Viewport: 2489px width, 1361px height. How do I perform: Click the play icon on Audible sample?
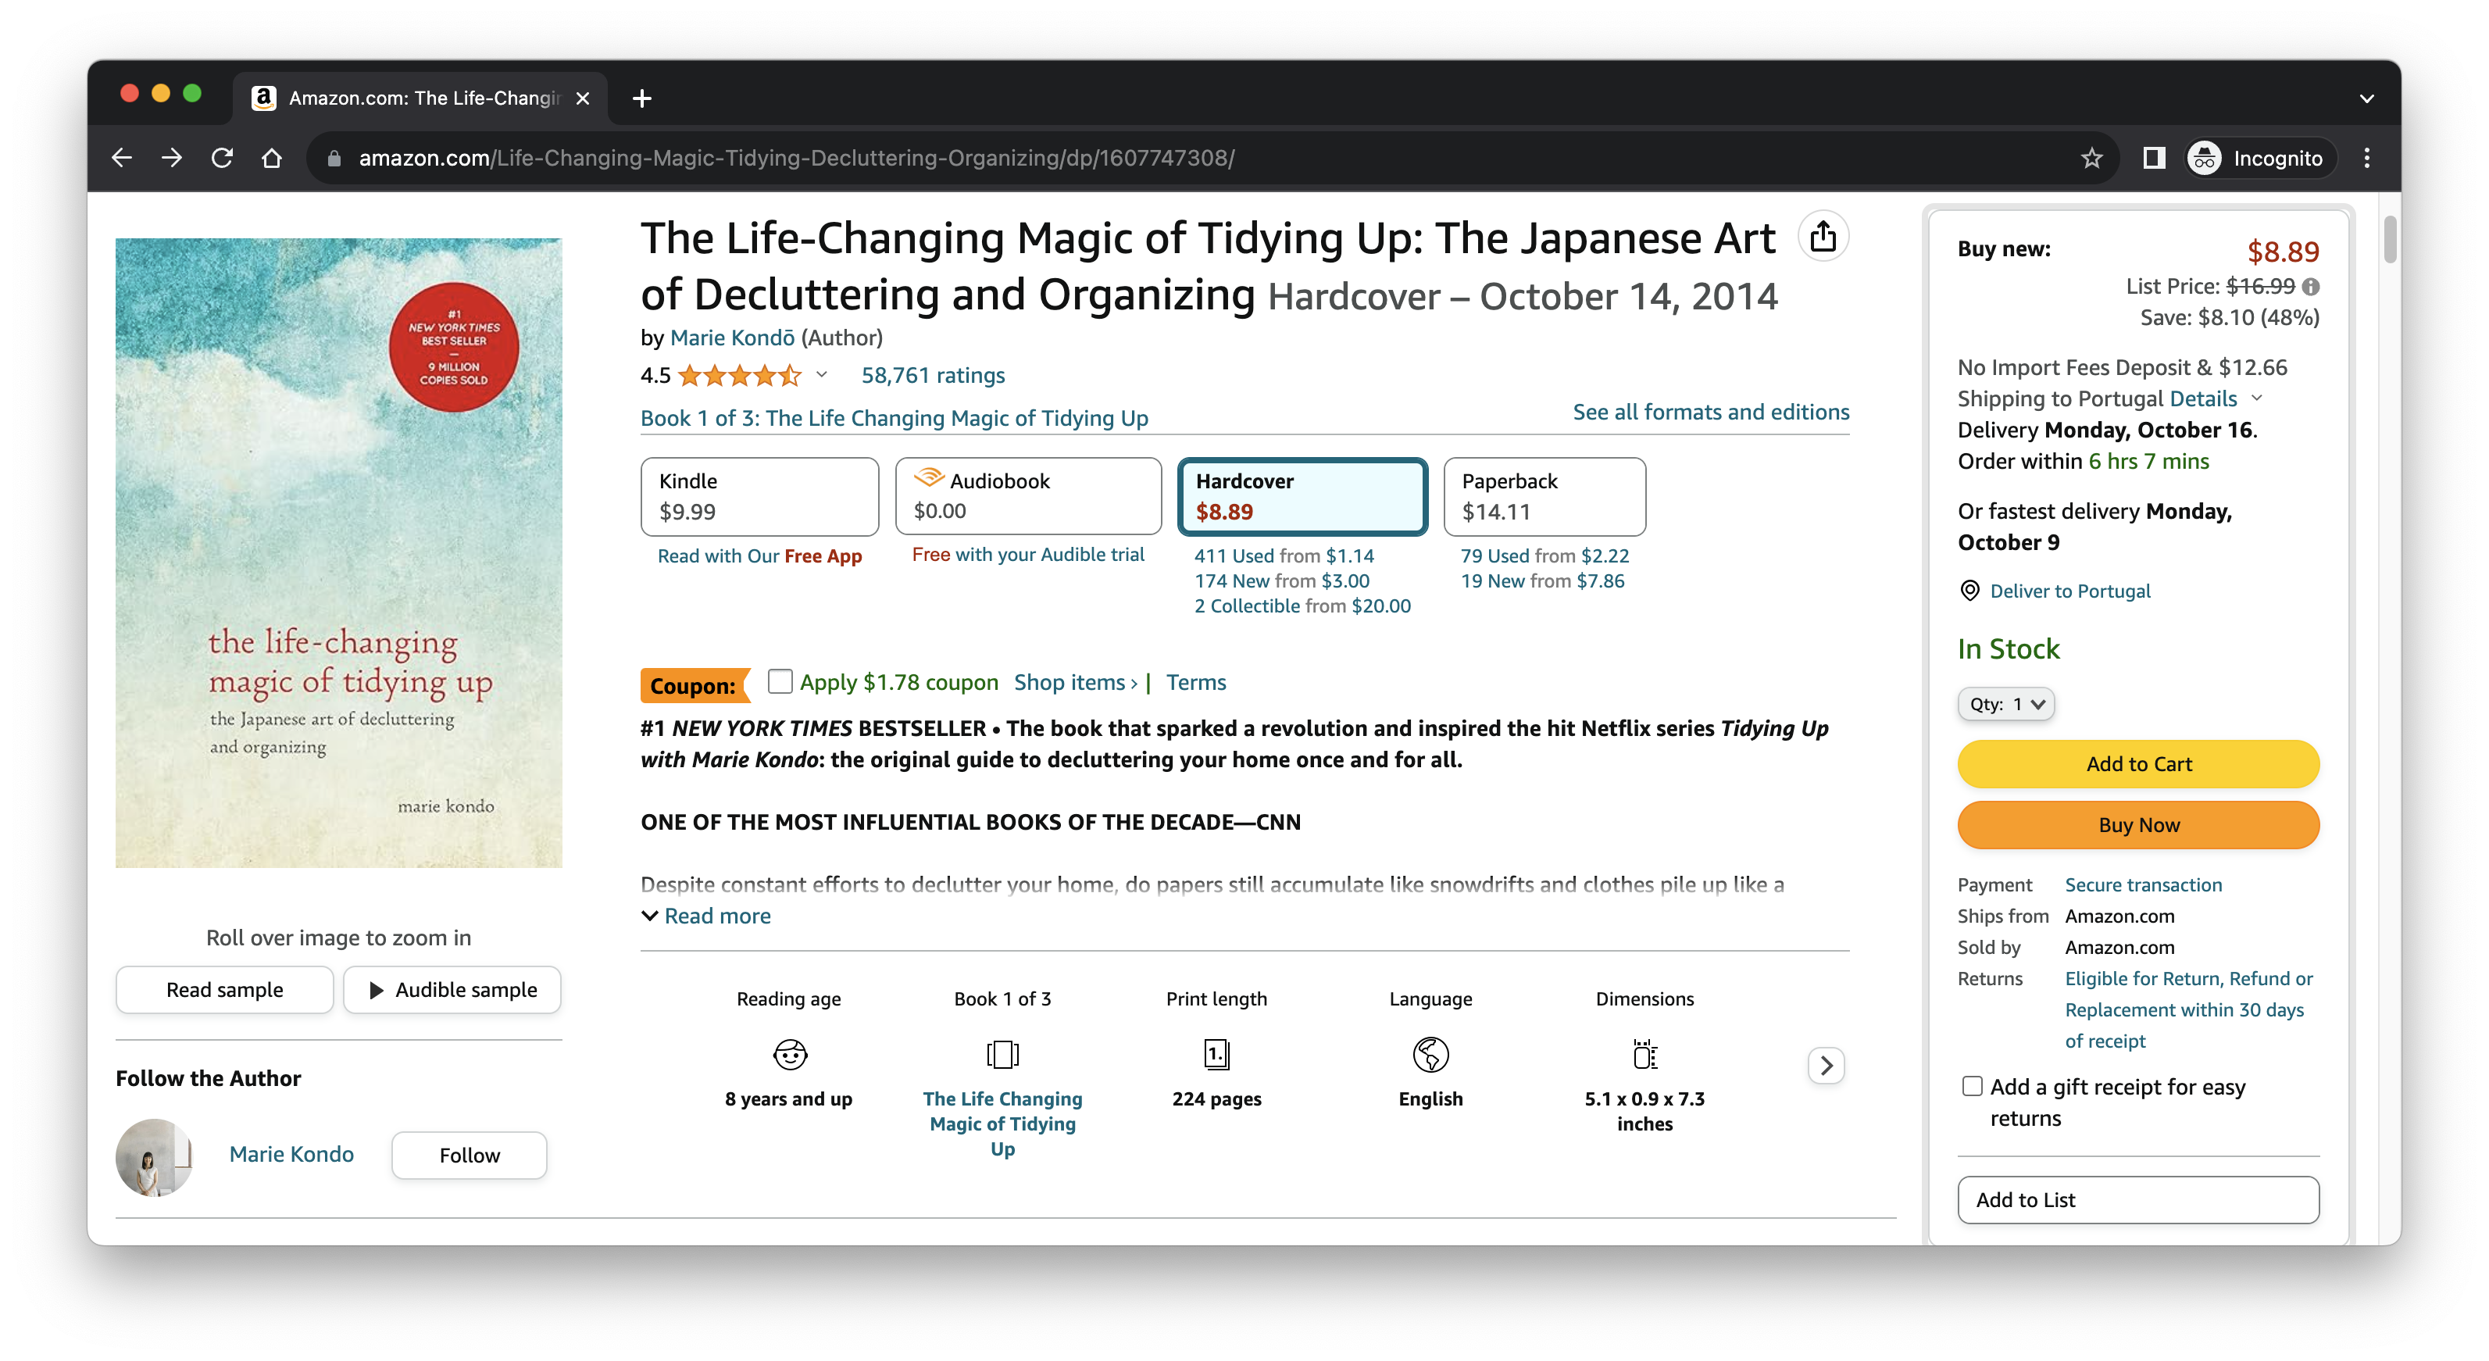(376, 989)
